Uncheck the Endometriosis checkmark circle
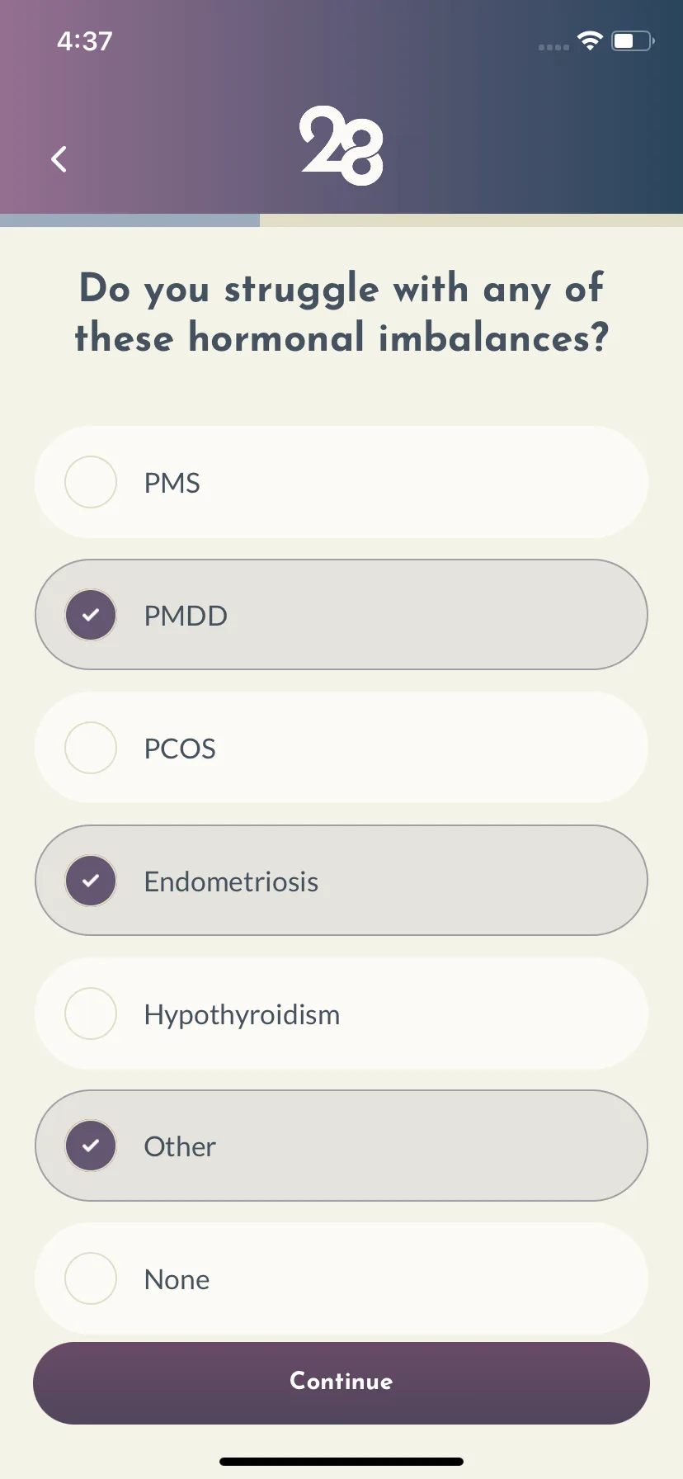Image resolution: width=683 pixels, height=1479 pixels. [91, 881]
